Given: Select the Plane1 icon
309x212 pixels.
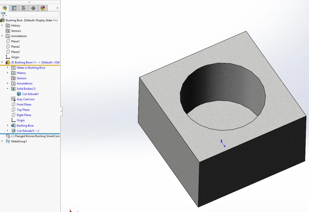Looking at the screenshot, I should point(8,41).
